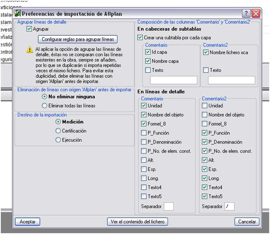Open Configurar reglas para agrupar líneas
Screen dimensions: 270x234
tap(78, 39)
